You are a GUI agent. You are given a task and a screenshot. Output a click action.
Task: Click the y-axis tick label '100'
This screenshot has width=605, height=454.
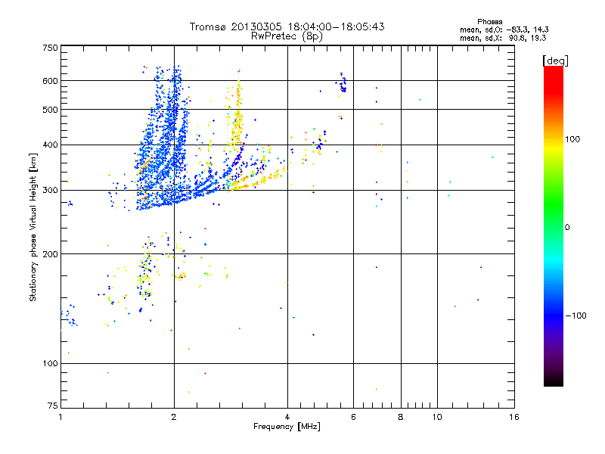[x=51, y=364]
